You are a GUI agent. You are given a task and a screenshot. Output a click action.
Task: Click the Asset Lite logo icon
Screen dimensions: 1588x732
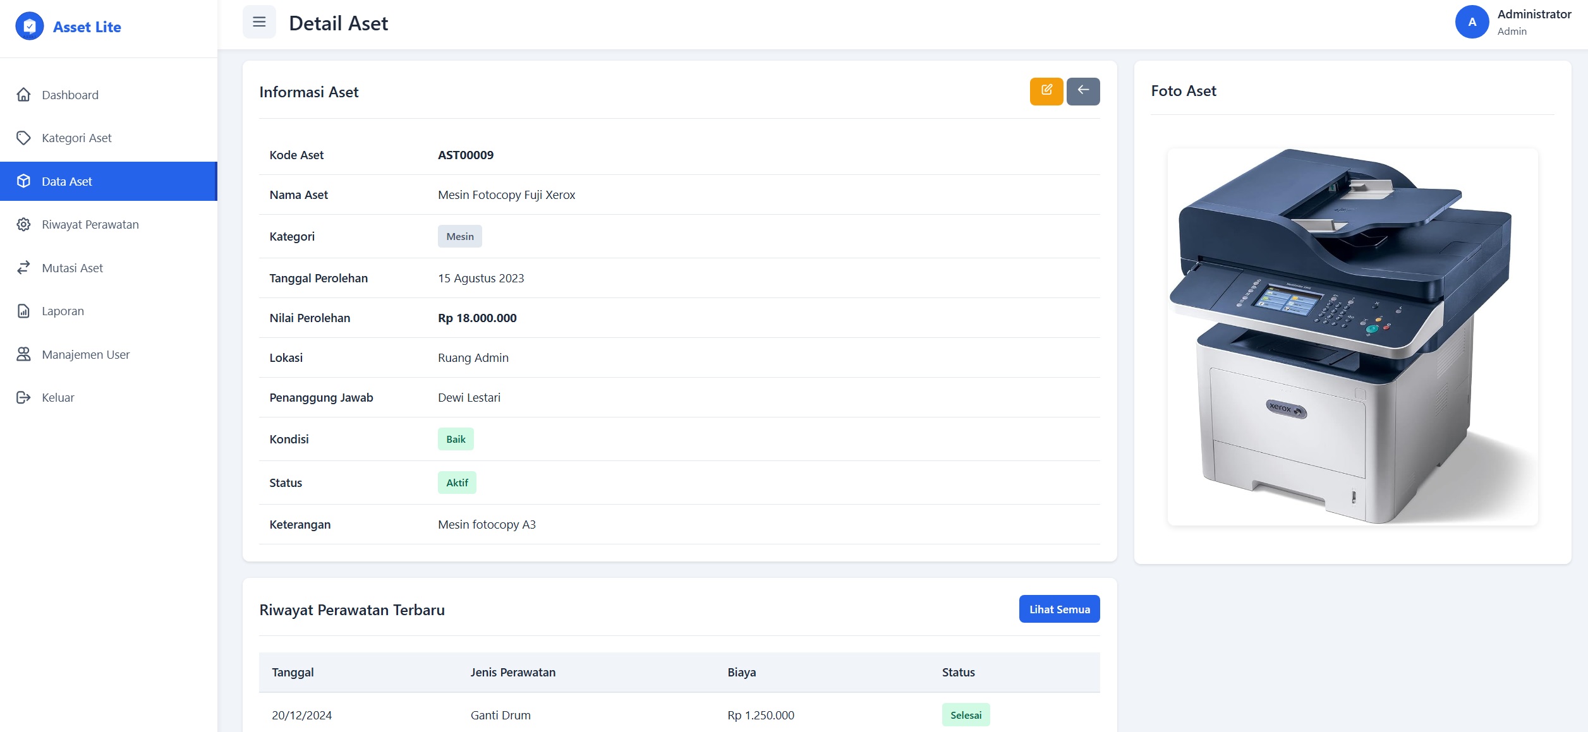(29, 27)
